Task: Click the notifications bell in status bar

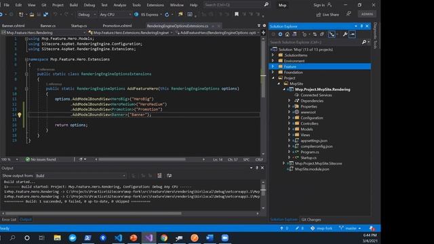Action: click(372, 228)
